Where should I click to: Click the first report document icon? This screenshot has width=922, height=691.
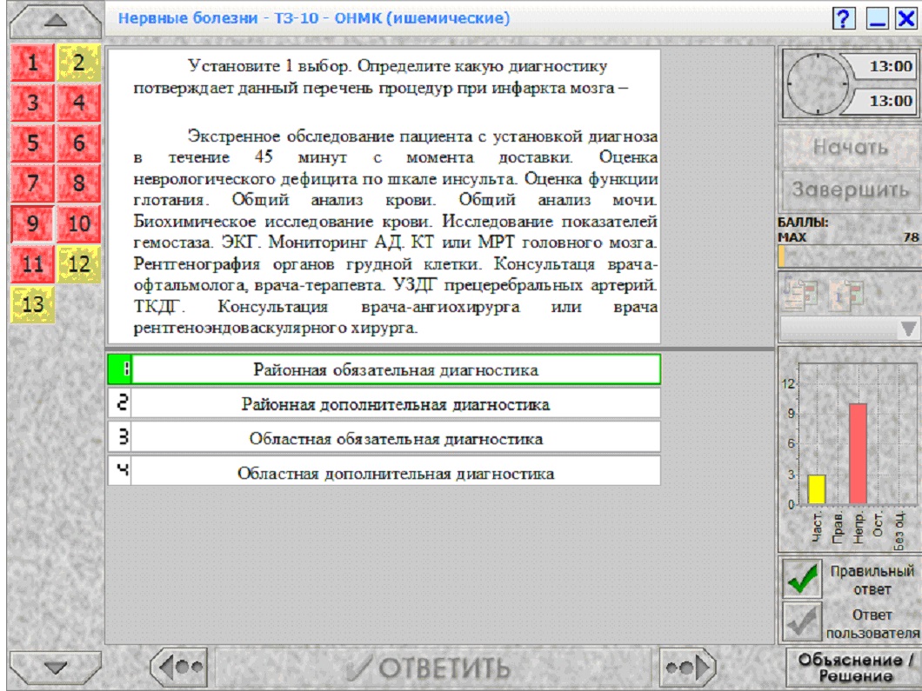point(800,293)
